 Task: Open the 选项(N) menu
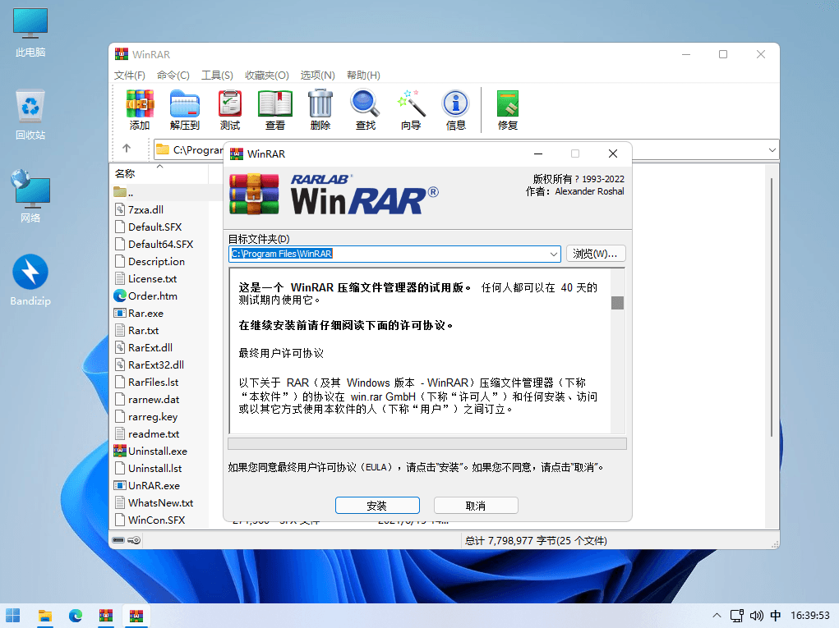pyautogui.click(x=317, y=76)
